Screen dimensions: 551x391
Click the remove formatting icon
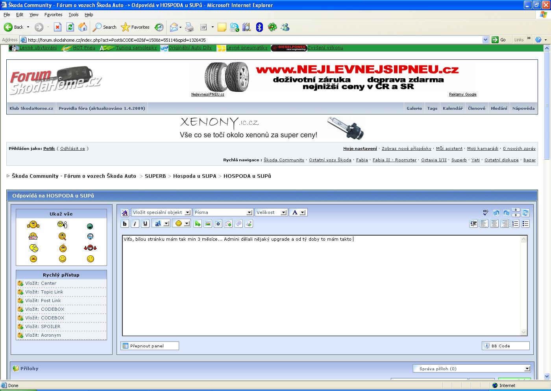125,213
